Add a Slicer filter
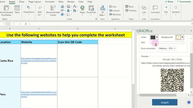The height and width of the screenshot is (108, 193). (129, 7)
